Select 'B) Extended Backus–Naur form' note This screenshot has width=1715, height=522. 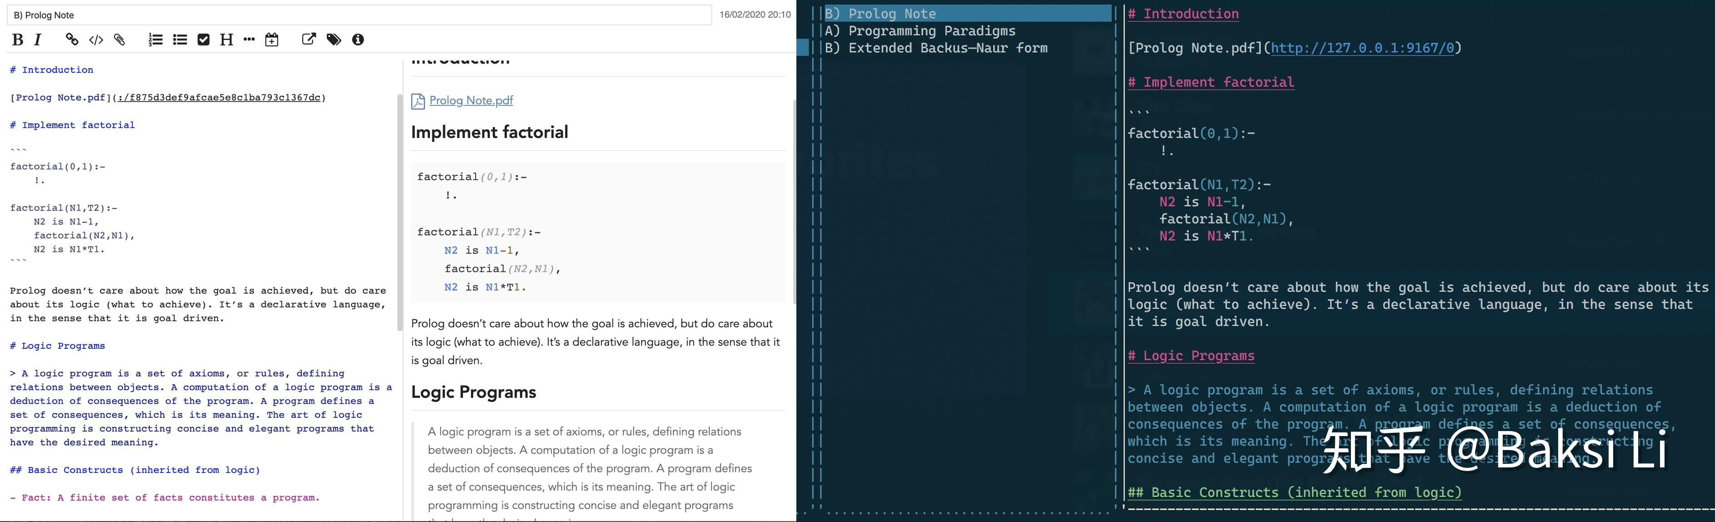point(935,48)
